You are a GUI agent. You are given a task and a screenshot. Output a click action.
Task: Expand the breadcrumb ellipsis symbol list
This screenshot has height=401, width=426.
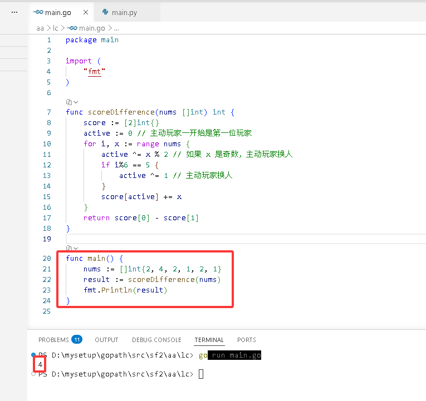click(x=116, y=29)
